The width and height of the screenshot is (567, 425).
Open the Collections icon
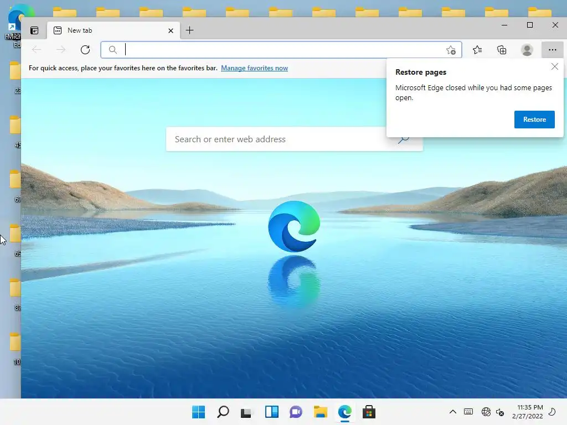click(502, 50)
